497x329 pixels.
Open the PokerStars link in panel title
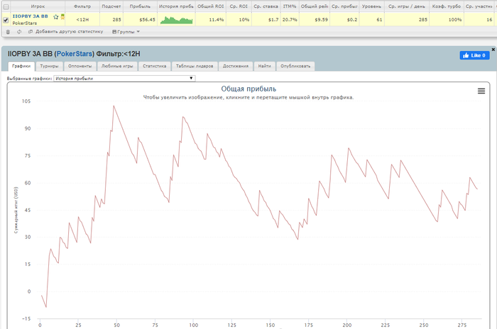click(74, 54)
